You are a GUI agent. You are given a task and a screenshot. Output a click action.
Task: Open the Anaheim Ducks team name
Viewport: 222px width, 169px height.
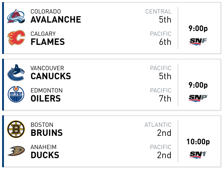pos(45,152)
